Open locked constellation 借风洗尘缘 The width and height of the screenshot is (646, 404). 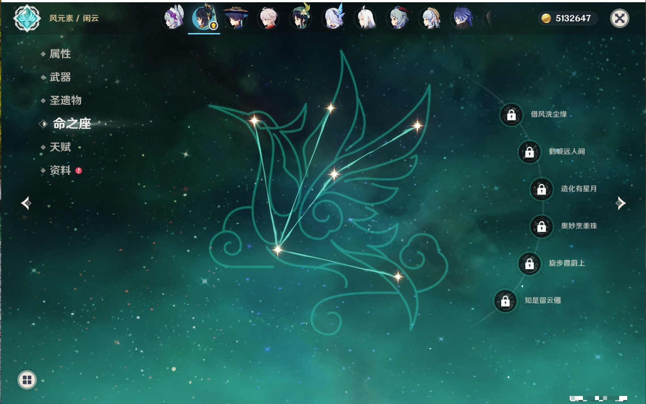[511, 115]
